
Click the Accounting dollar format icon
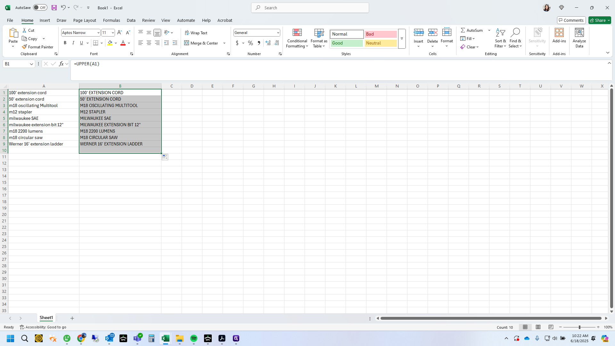click(x=237, y=43)
